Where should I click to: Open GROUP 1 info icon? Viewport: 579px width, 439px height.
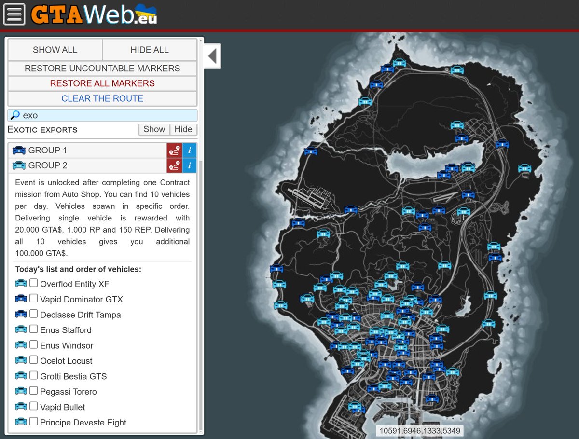tap(190, 150)
